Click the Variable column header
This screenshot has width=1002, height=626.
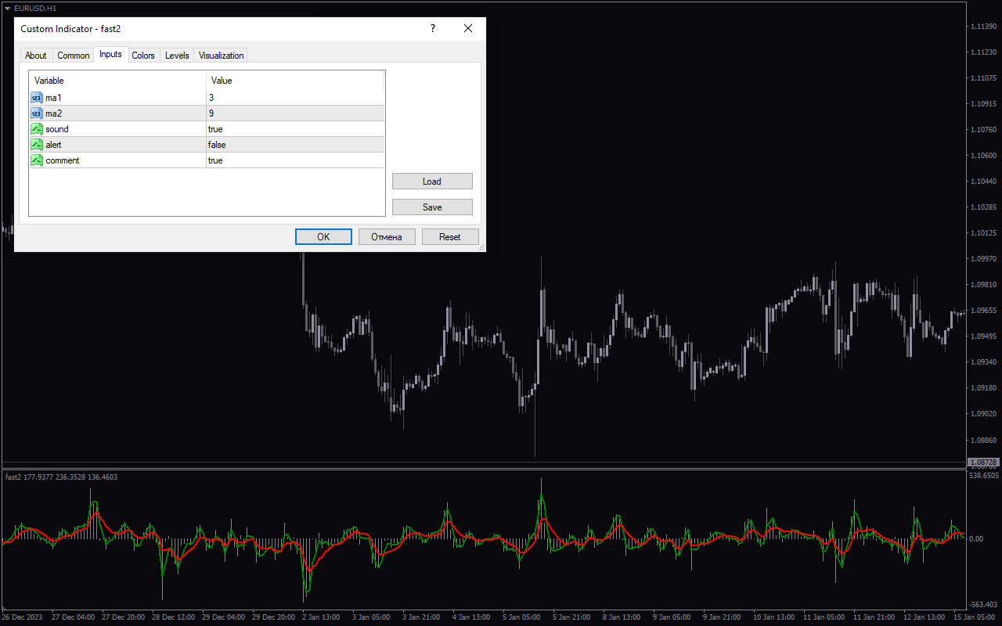[x=117, y=81]
